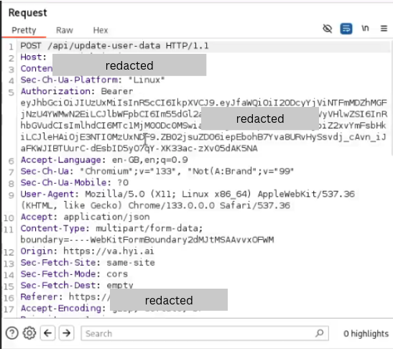The image size is (393, 354).
Task: Toggle hide-non-printable eye-slash icon
Action: [x=327, y=29]
